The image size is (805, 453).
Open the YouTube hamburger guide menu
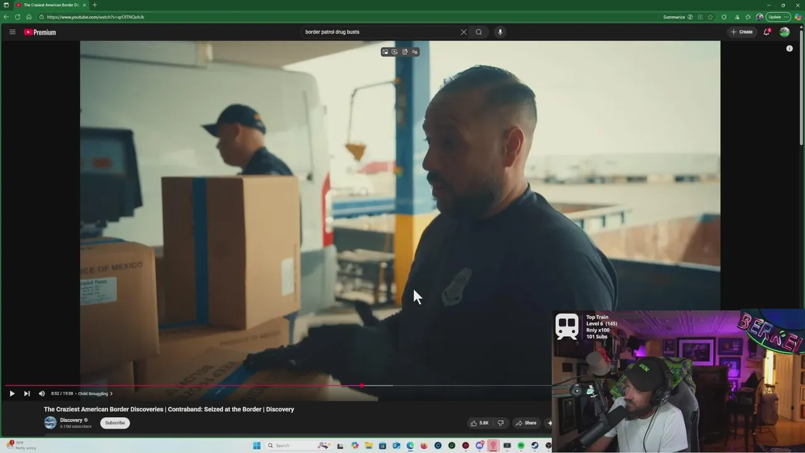[x=12, y=32]
